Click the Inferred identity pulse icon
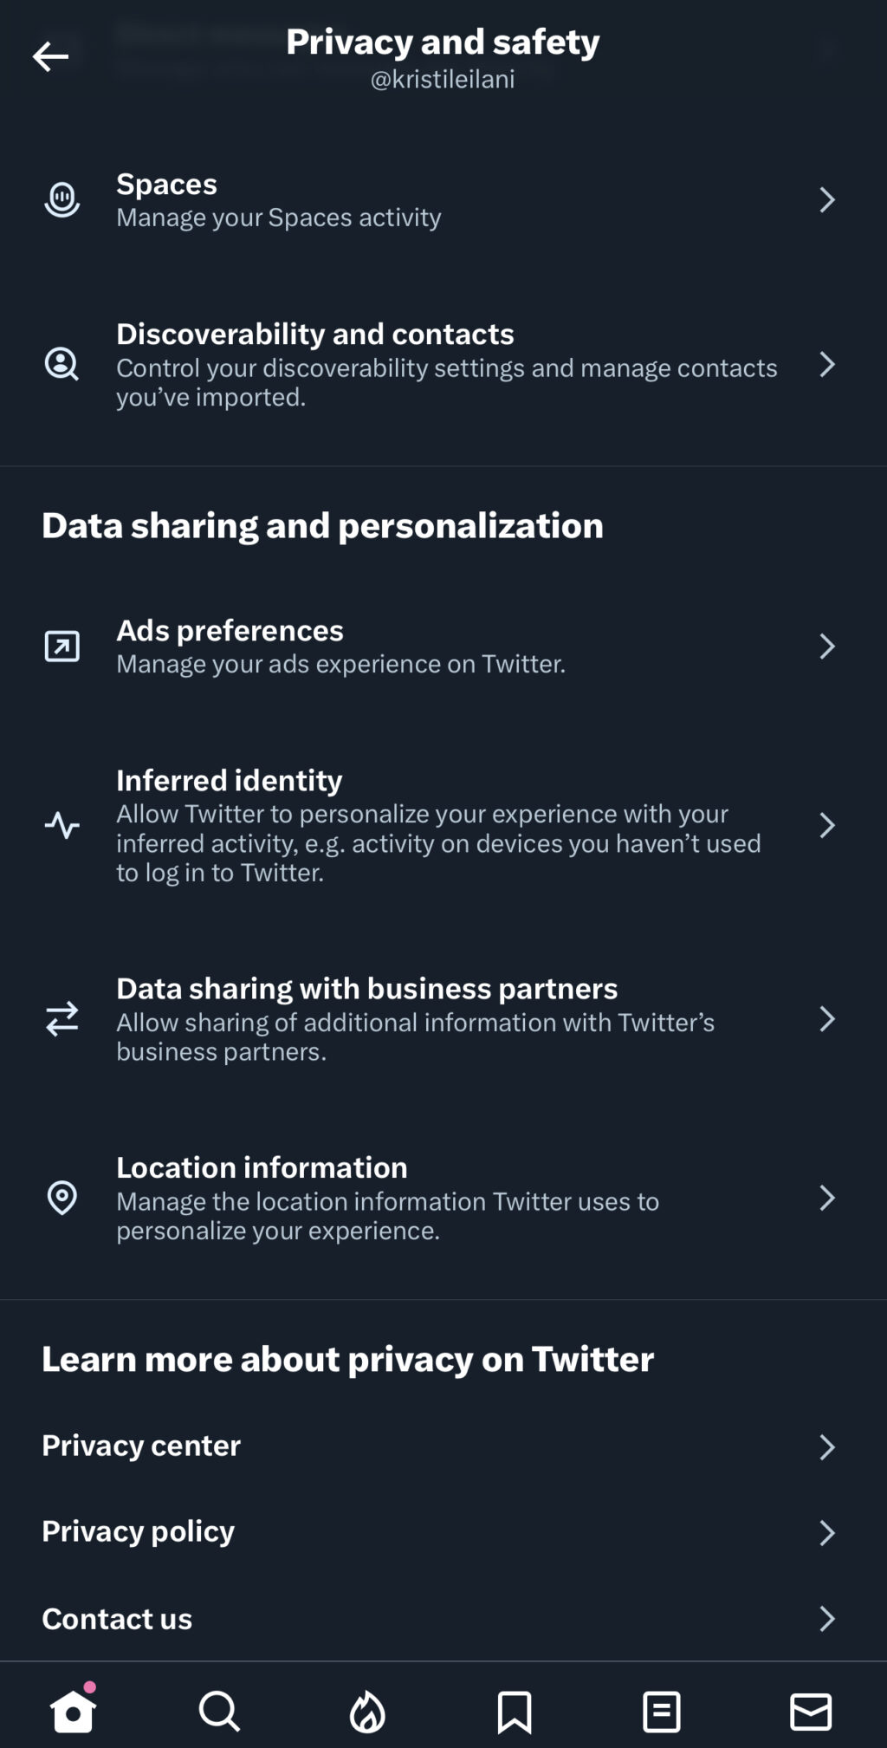This screenshot has width=887, height=1748. click(x=62, y=826)
